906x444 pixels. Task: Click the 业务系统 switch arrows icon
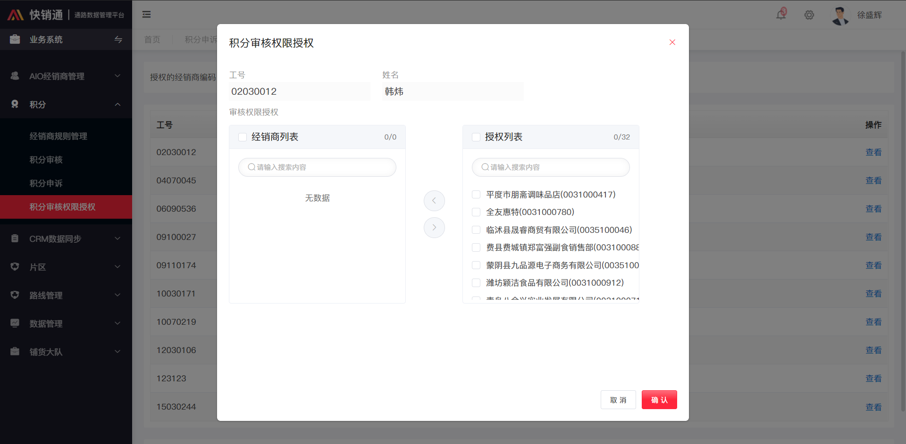(x=118, y=40)
